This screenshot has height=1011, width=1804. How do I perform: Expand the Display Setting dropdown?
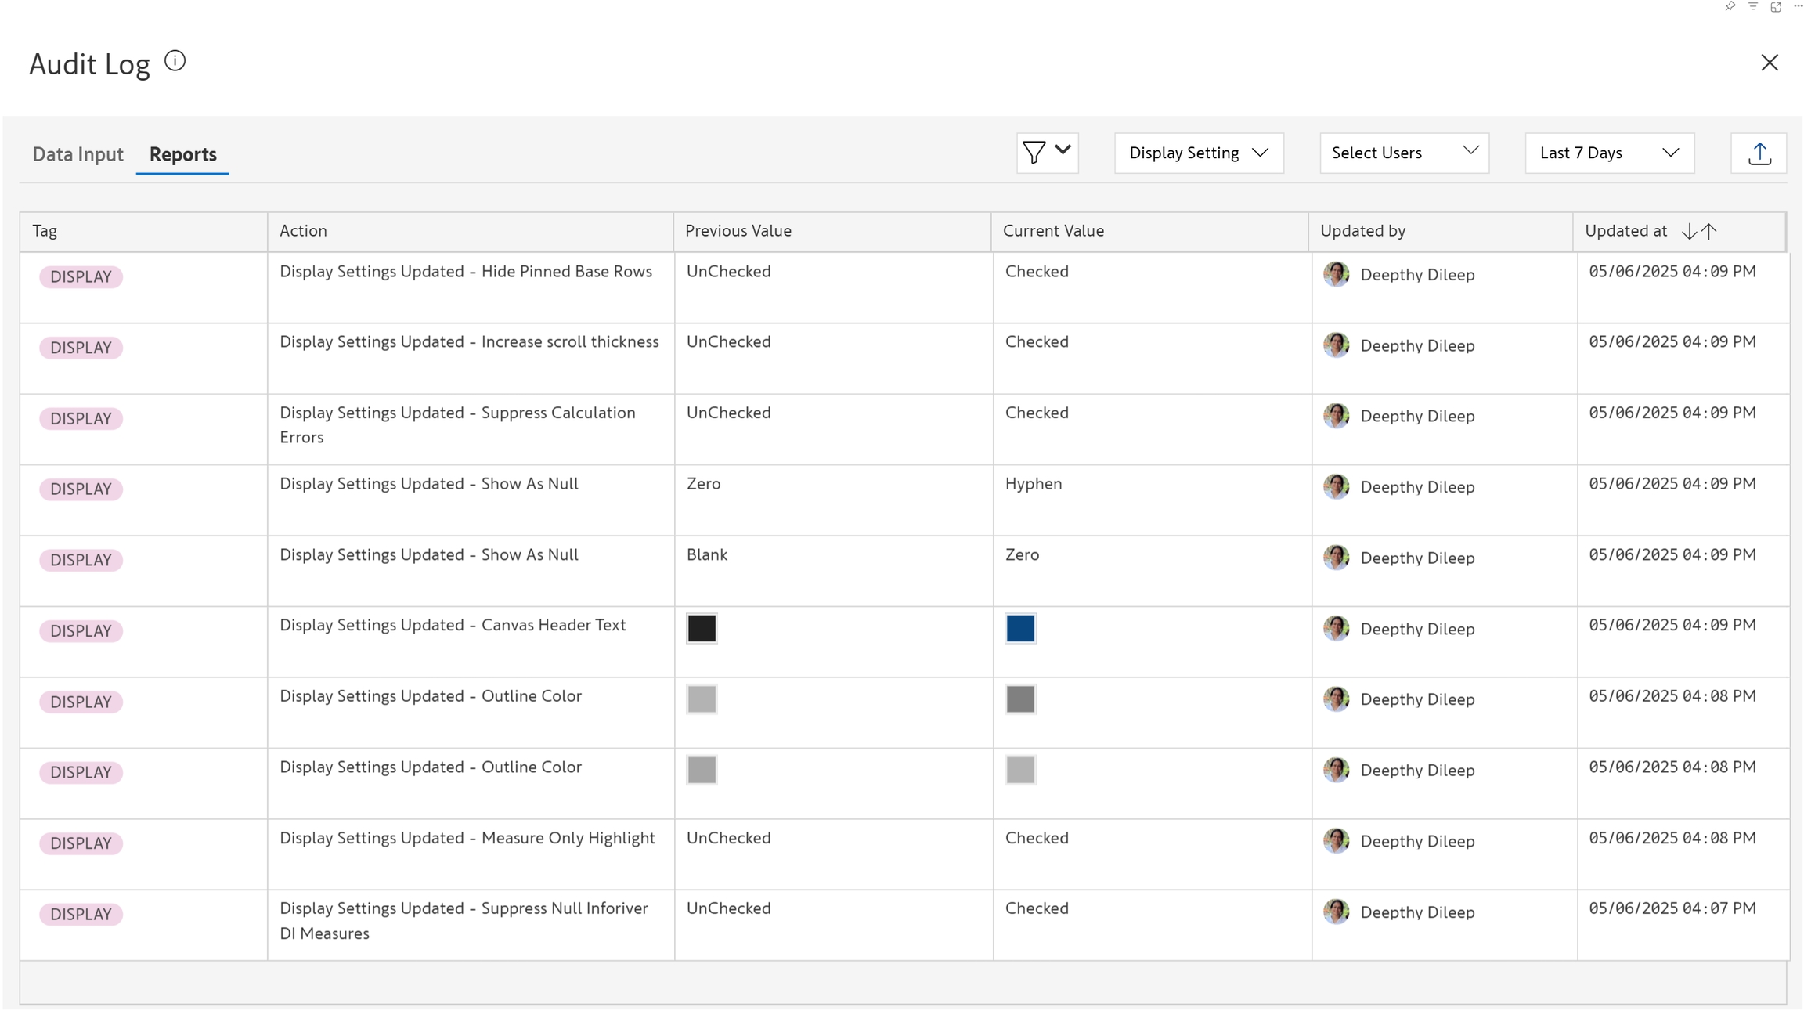pyautogui.click(x=1198, y=153)
